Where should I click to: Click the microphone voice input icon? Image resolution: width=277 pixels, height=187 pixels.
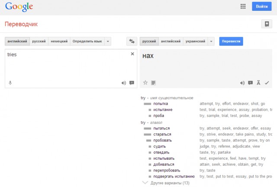click(10, 83)
